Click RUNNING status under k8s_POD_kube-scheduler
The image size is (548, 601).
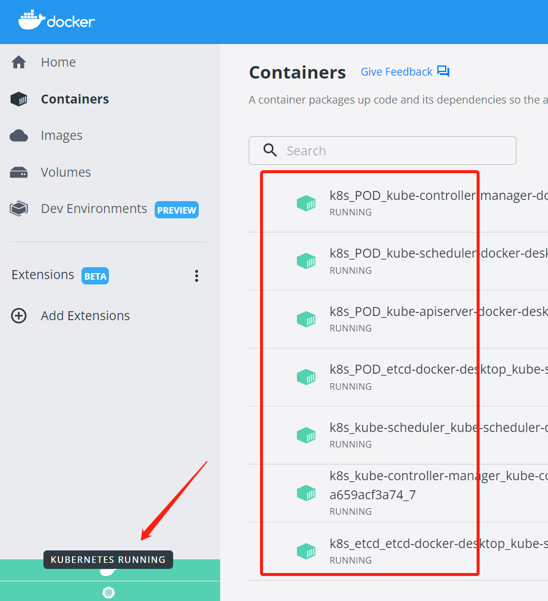[x=350, y=271]
